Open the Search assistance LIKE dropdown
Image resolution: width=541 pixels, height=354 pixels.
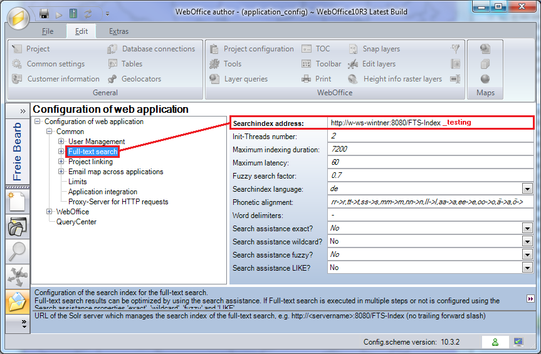click(527, 268)
